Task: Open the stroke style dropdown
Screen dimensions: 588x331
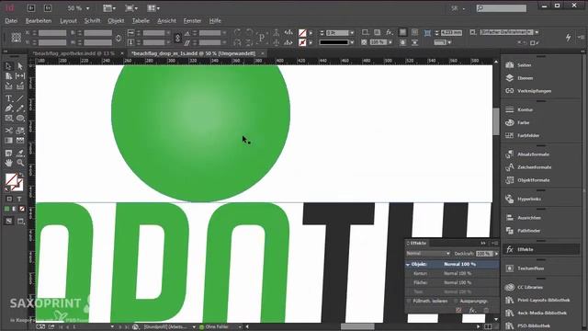Action: coord(352,42)
